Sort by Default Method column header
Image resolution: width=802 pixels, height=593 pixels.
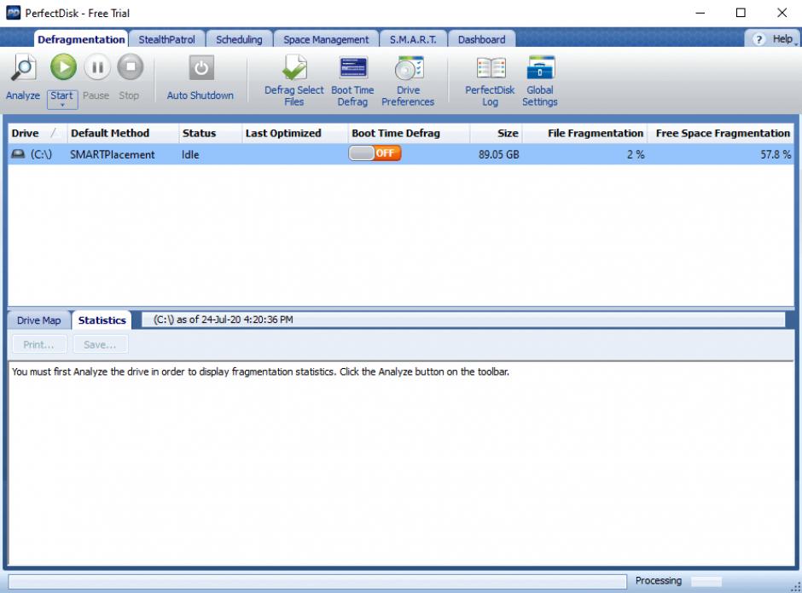(x=123, y=133)
